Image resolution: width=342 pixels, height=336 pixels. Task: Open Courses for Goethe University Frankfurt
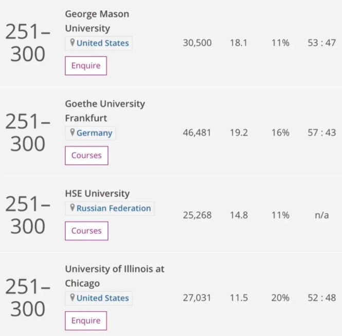click(x=86, y=155)
